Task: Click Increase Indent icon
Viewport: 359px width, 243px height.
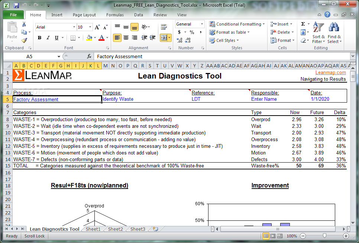Action: tap(152, 38)
